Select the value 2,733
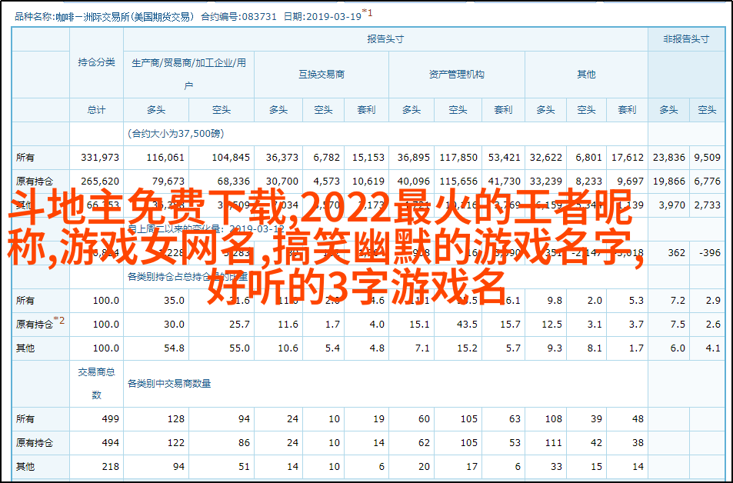The width and height of the screenshot is (733, 483). point(708,205)
